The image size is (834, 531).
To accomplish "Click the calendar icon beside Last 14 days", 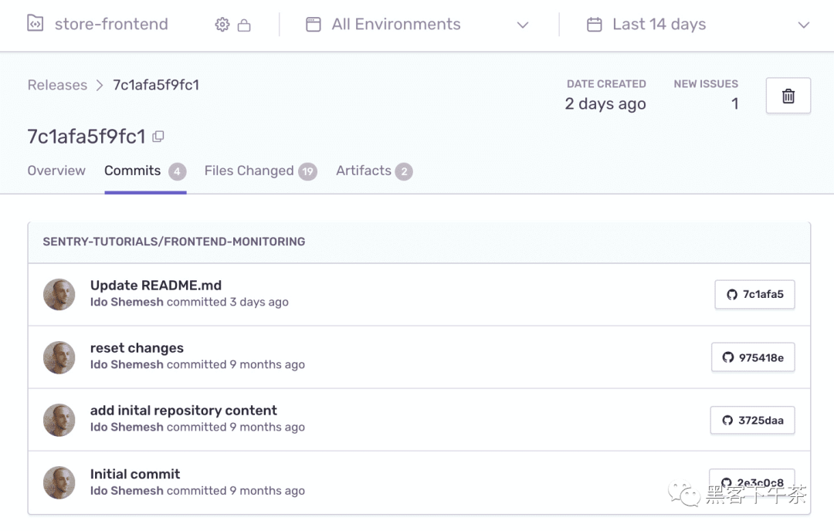I will (594, 25).
